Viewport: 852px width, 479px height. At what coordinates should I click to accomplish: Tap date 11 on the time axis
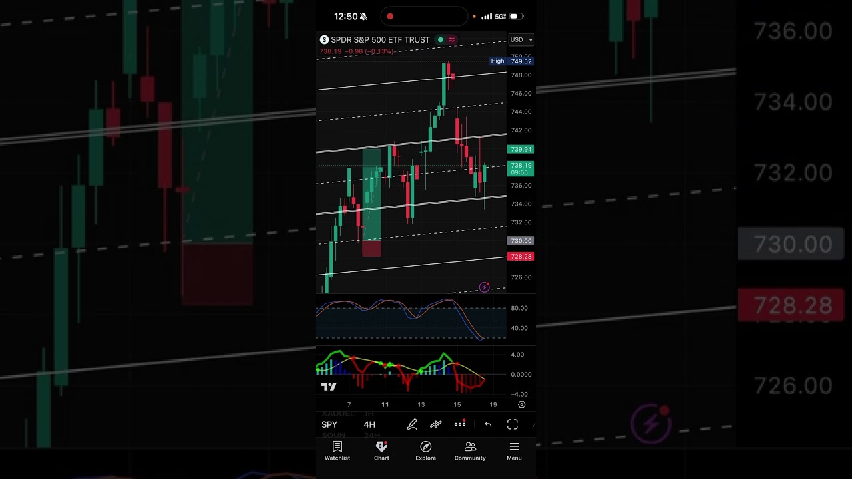385,404
